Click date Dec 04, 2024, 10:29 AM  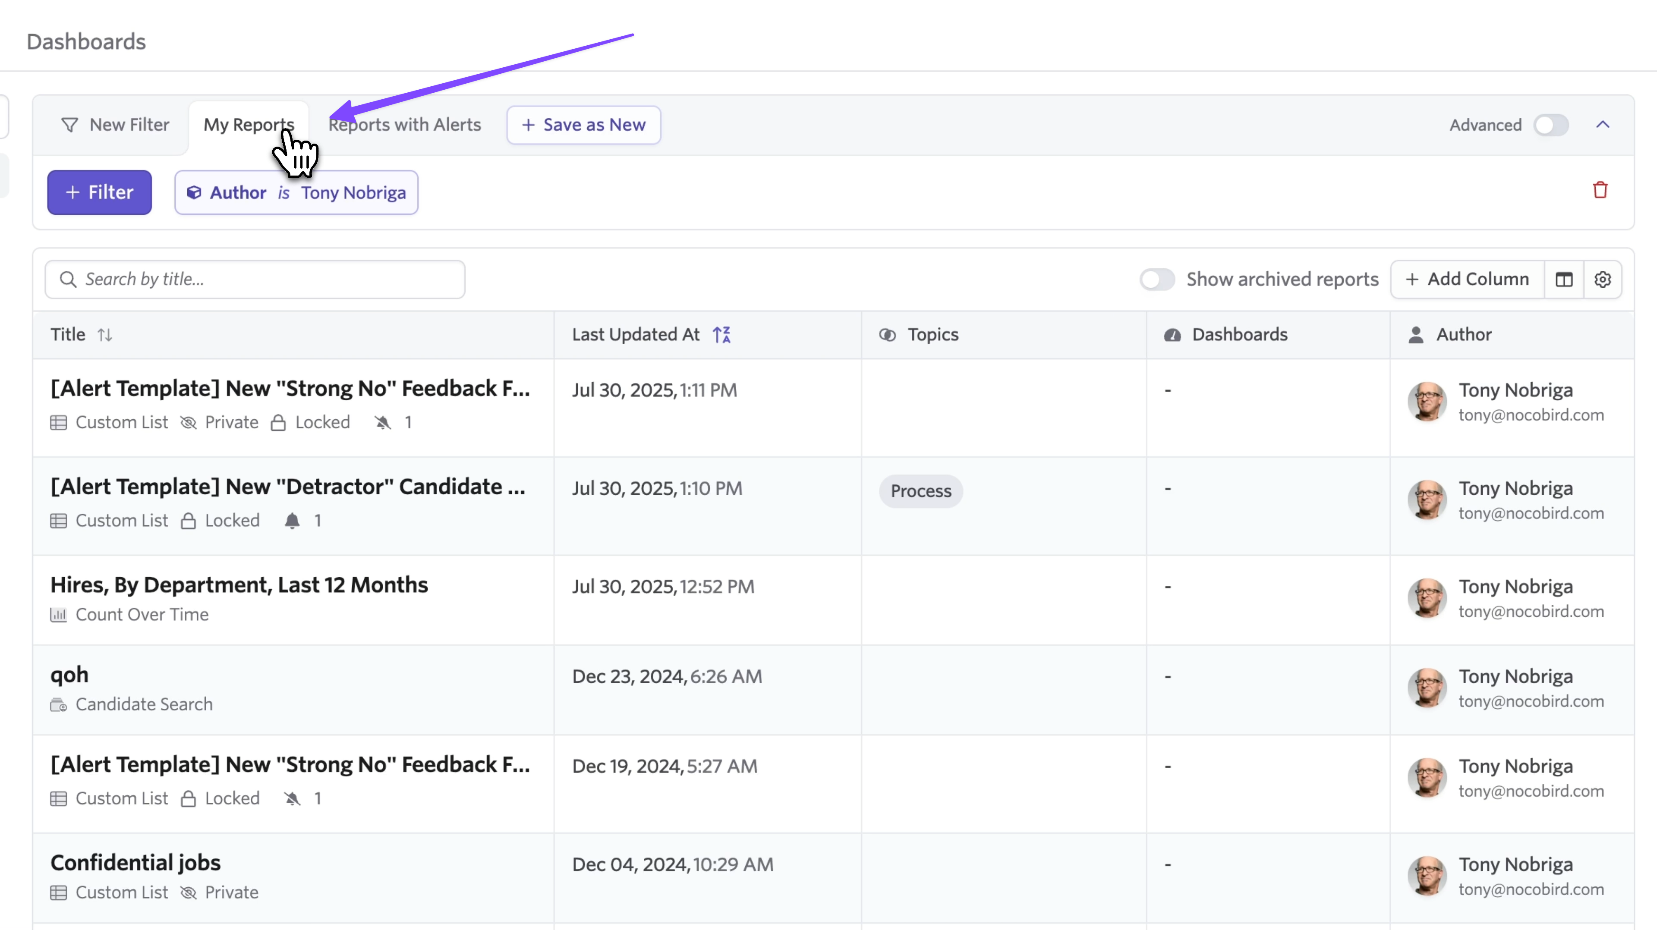click(x=673, y=864)
